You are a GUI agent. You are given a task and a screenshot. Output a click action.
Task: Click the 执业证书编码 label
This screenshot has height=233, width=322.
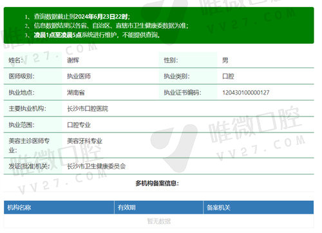[x=182, y=93]
